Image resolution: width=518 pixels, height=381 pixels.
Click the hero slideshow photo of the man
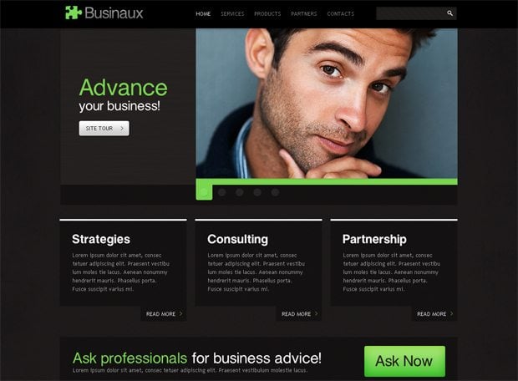[327, 103]
